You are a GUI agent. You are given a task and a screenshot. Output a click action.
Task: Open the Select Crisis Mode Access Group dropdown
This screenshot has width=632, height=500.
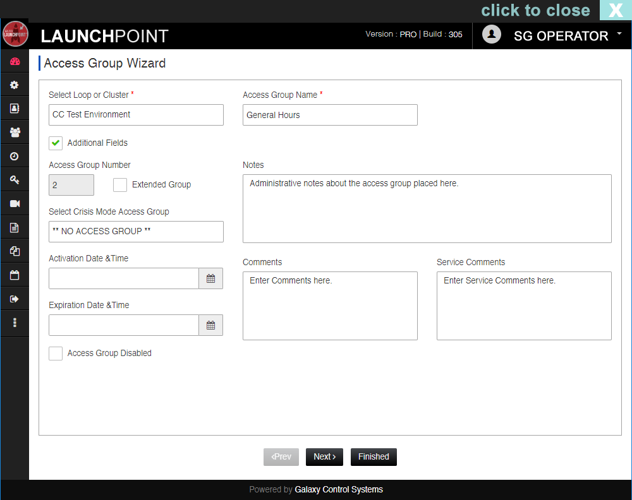point(136,232)
